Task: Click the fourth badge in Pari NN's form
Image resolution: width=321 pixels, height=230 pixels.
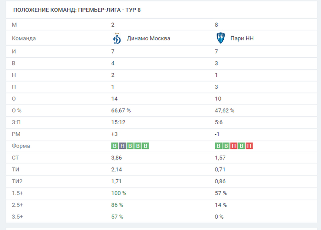Action: tap(242, 146)
